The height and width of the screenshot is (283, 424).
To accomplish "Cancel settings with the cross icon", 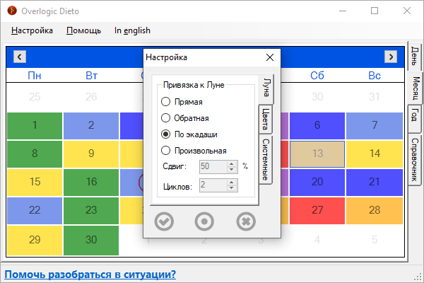I will point(246,221).
